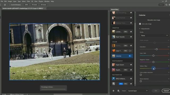
Task: Open the search magnifier icon
Action: (x=167, y=5)
